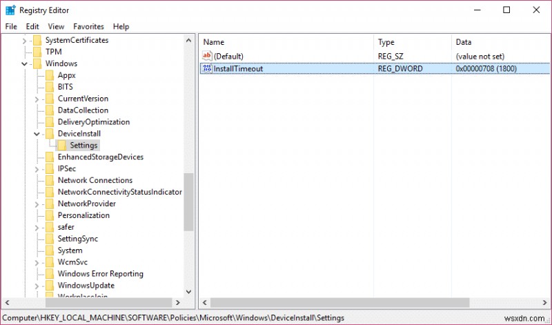Click the DeliveryOptimization folder icon
Screen dimensions: 552x325
coord(50,122)
